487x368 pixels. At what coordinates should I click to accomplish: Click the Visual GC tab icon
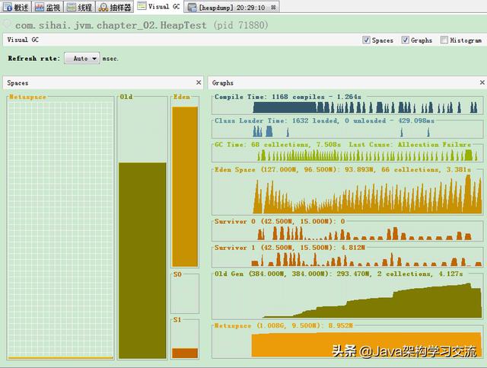click(x=142, y=6)
